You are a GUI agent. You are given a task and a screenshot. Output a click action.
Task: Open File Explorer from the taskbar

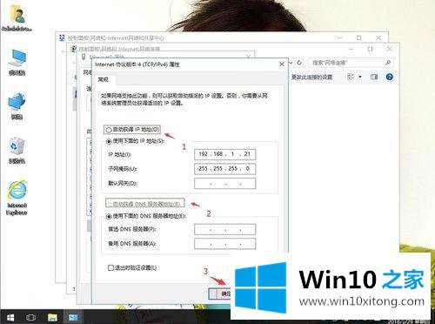[x=52, y=317]
